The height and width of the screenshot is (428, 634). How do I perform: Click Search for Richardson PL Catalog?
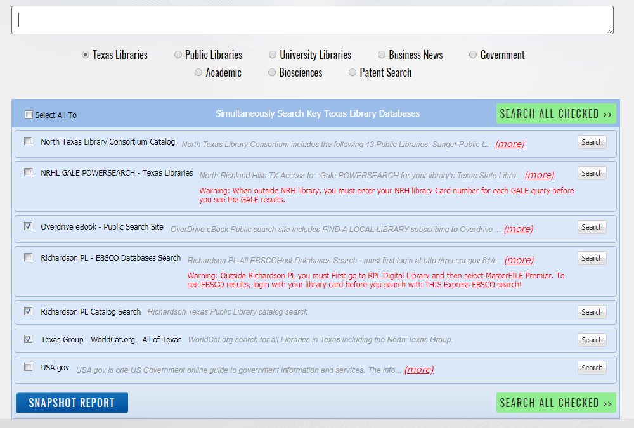pos(592,312)
